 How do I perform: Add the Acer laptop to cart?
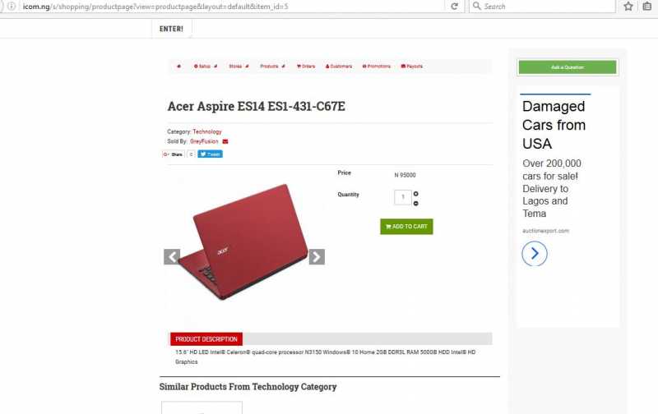(x=406, y=227)
